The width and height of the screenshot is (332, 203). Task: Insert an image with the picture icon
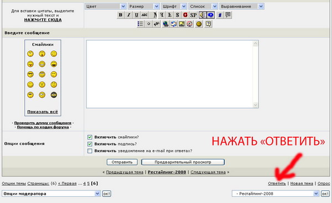181,24
